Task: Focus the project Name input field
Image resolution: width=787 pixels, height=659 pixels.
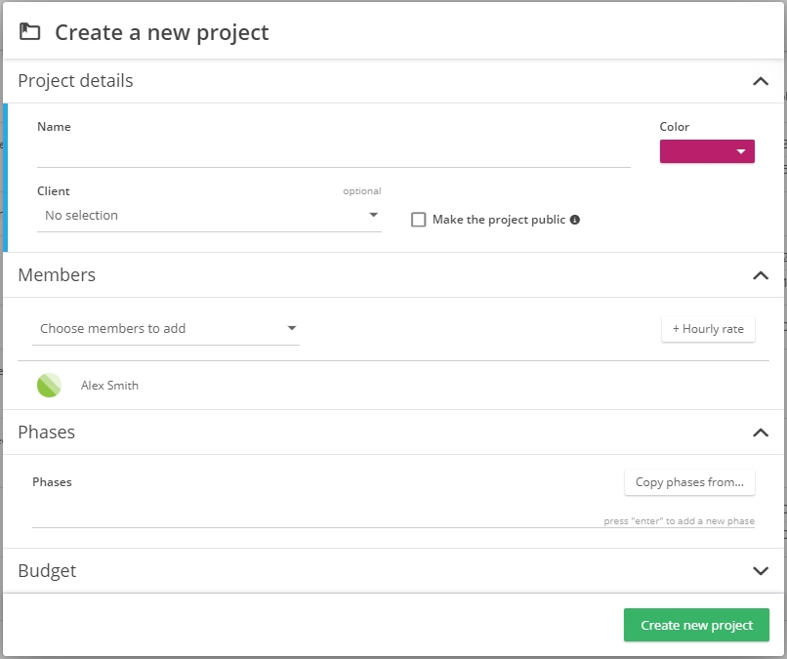Action: pyautogui.click(x=333, y=153)
